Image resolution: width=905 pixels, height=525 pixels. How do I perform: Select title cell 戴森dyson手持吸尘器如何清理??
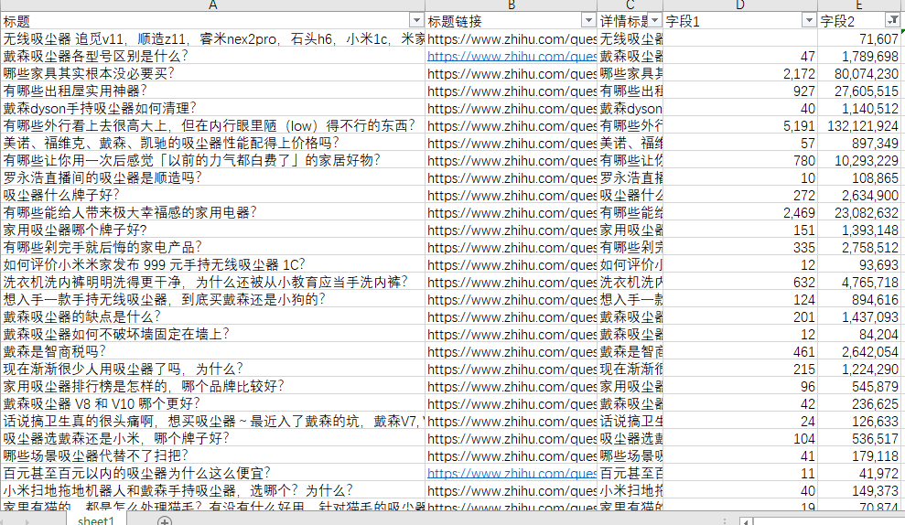pyautogui.click(x=212, y=109)
